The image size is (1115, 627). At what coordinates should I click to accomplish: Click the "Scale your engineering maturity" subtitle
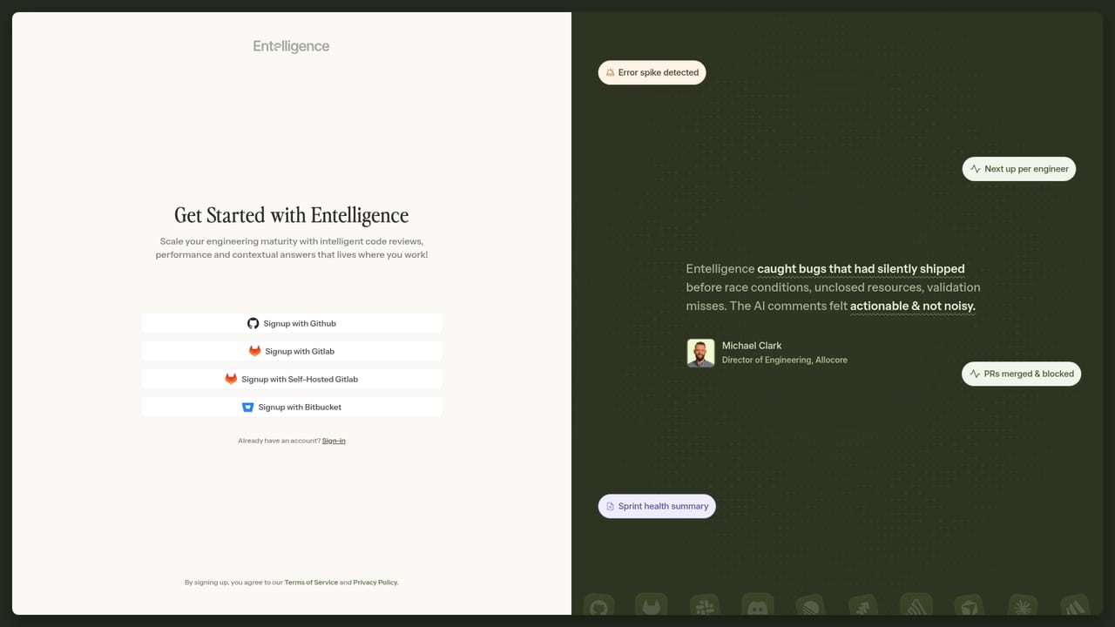point(292,248)
